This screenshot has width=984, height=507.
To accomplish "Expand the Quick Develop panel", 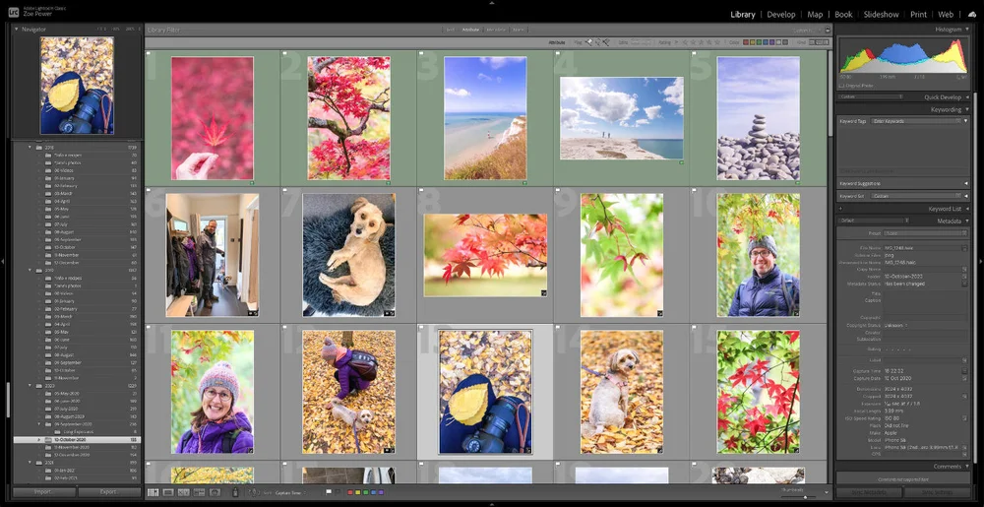I will tap(967, 97).
